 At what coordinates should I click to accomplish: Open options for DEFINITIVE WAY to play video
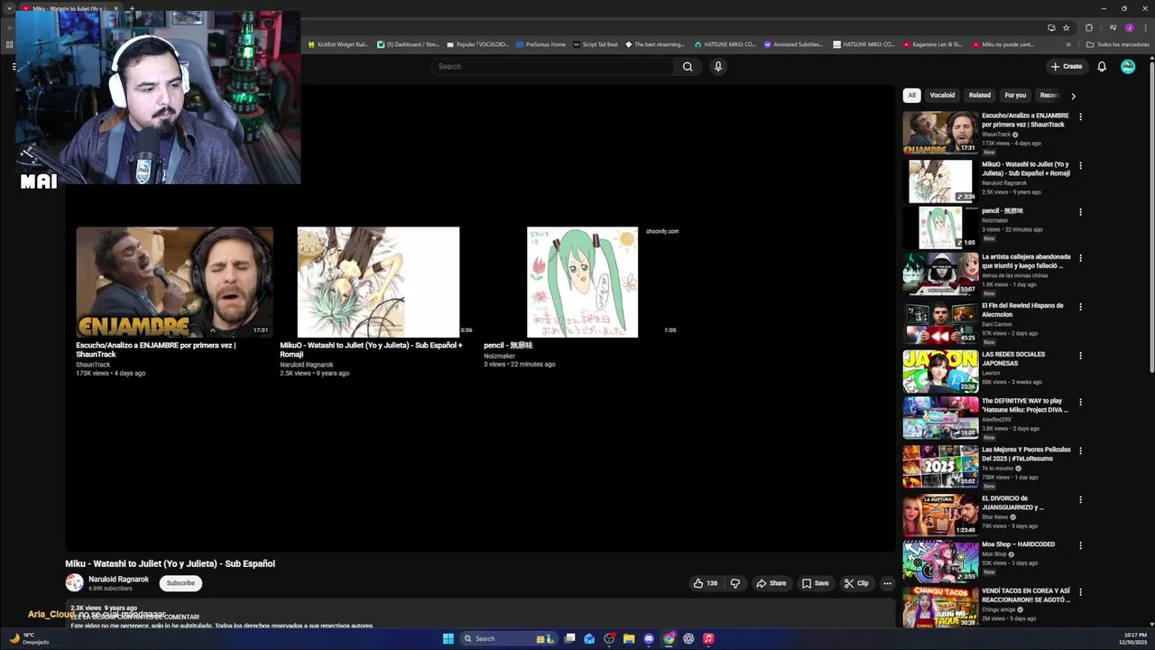tap(1080, 402)
